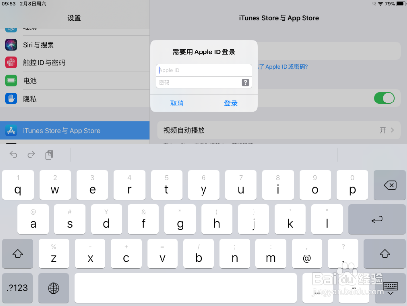
Task: Select the 触控ID与密码 fingerprint icon
Action: tap(11, 62)
